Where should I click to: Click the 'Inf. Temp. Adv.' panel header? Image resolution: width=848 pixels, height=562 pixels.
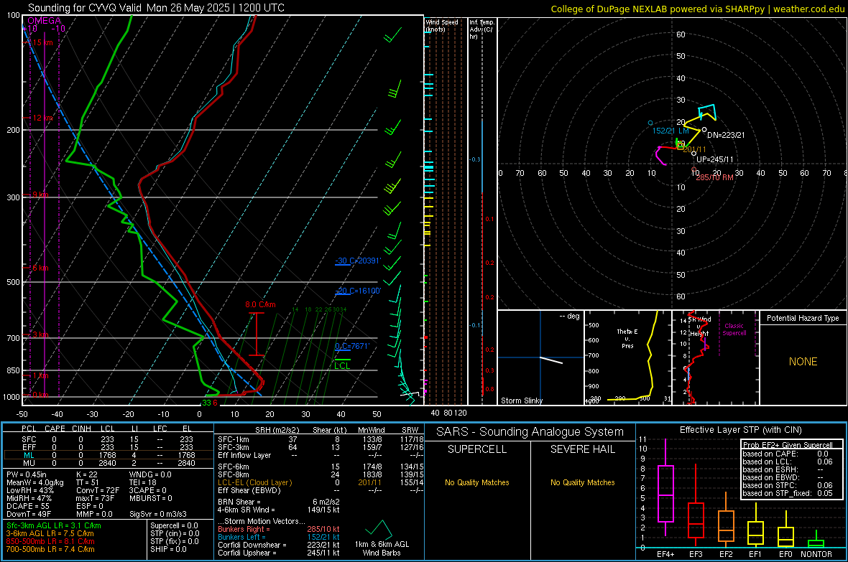[481, 29]
